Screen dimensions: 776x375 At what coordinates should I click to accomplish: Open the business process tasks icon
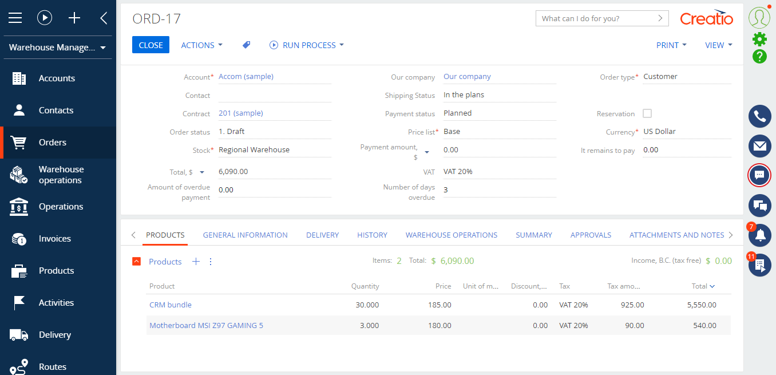(759, 265)
